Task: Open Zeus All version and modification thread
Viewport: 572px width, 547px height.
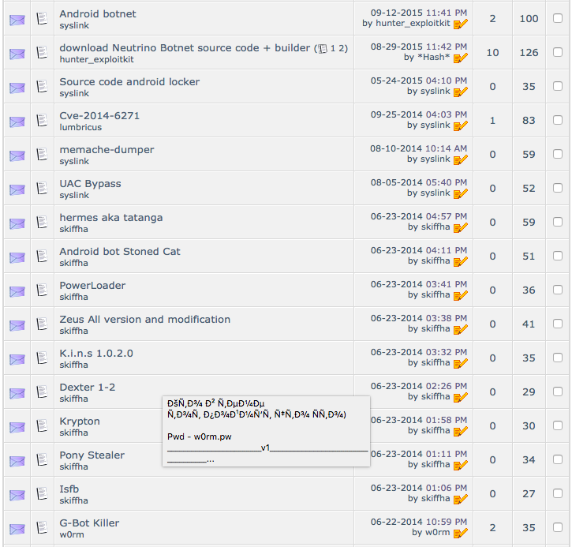Action: point(145,320)
